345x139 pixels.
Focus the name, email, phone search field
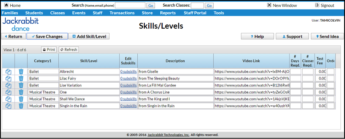coord(130,6)
